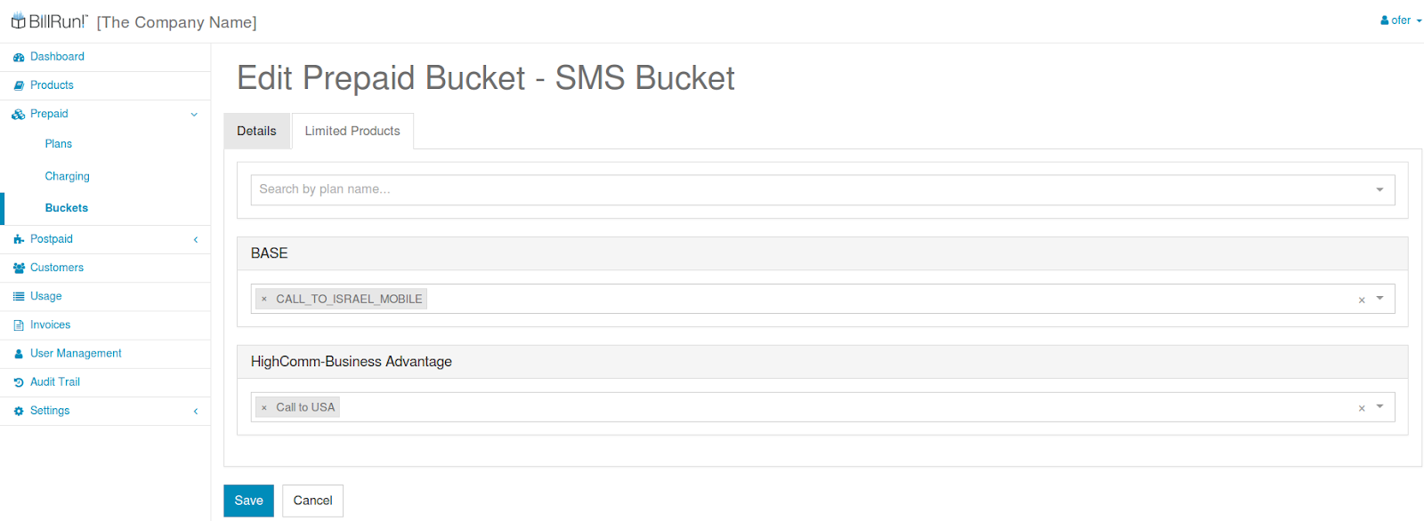The image size is (1424, 521).
Task: Click the Invoices document icon
Action: [19, 325]
